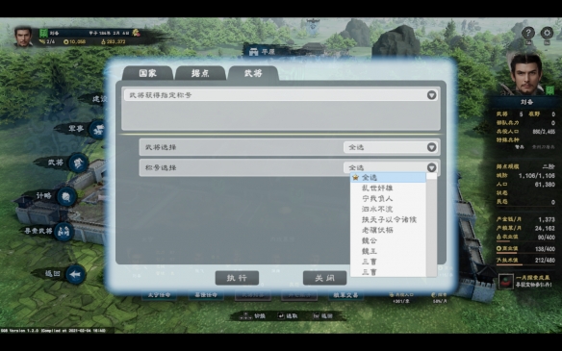Switch to the 国家 tab
This screenshot has height=351, width=562.
[147, 73]
